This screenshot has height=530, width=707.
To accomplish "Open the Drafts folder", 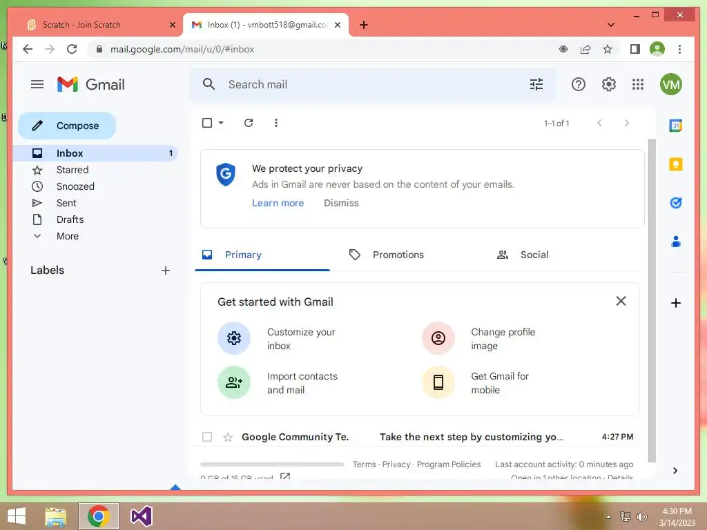I will point(96,219).
